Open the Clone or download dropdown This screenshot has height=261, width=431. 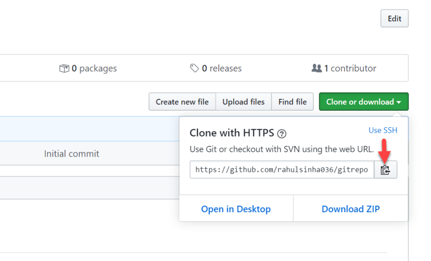click(363, 102)
